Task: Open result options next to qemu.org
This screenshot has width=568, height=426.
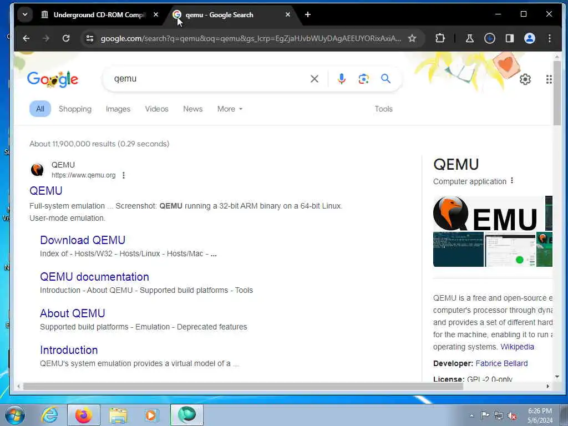Action: point(124,175)
